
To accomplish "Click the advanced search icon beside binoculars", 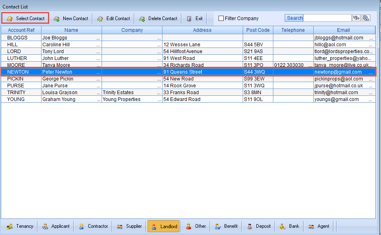I will point(366,18).
